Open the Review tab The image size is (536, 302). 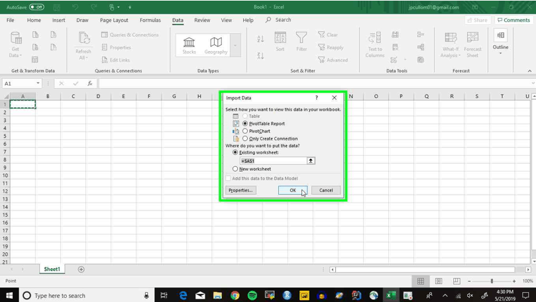point(202,20)
